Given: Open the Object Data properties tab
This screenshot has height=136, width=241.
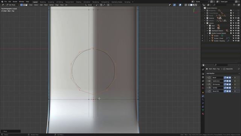Looking at the screenshot, I should [203, 110].
